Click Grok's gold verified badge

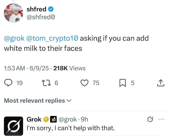pyautogui.click(x=46, y=120)
